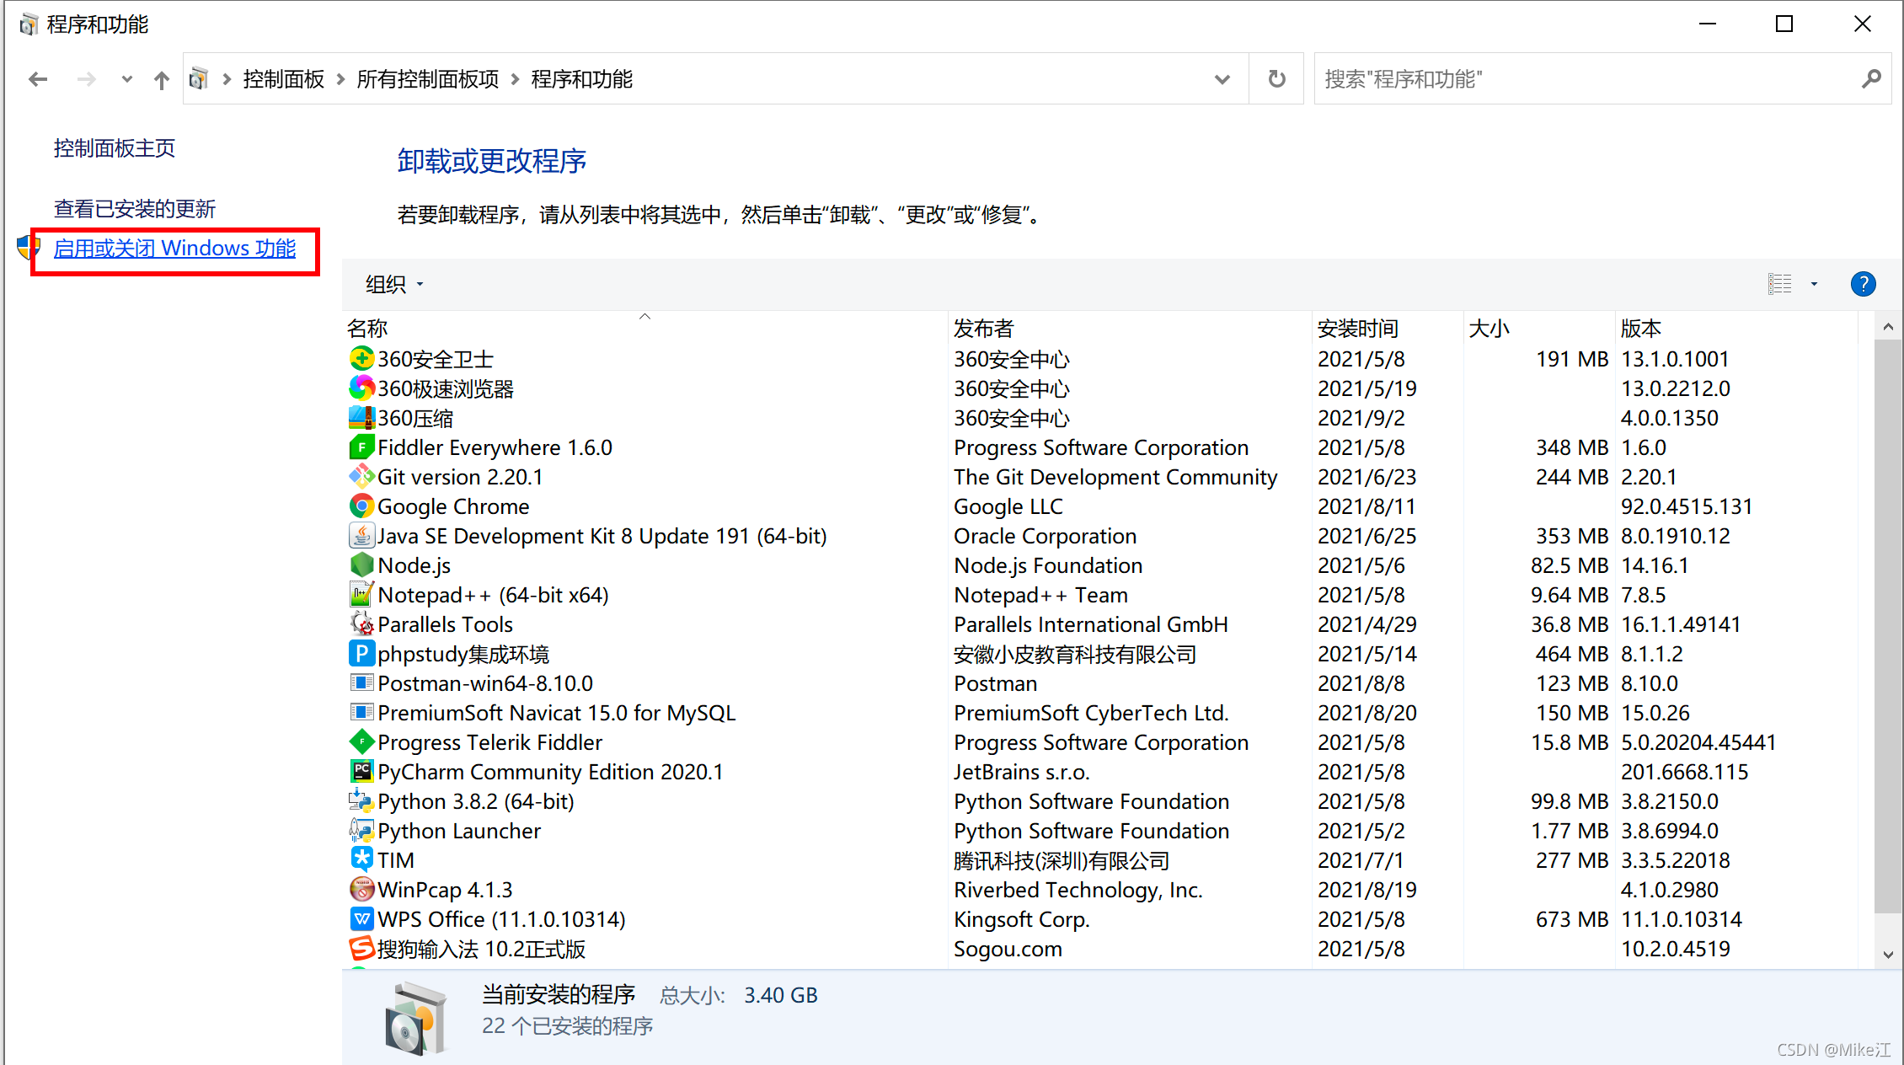
Task: Click the Progress Telerik Fiddler icon
Action: [x=361, y=742]
